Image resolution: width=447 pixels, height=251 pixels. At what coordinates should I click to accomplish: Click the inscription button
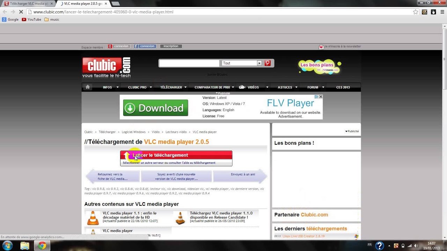pos(171,46)
